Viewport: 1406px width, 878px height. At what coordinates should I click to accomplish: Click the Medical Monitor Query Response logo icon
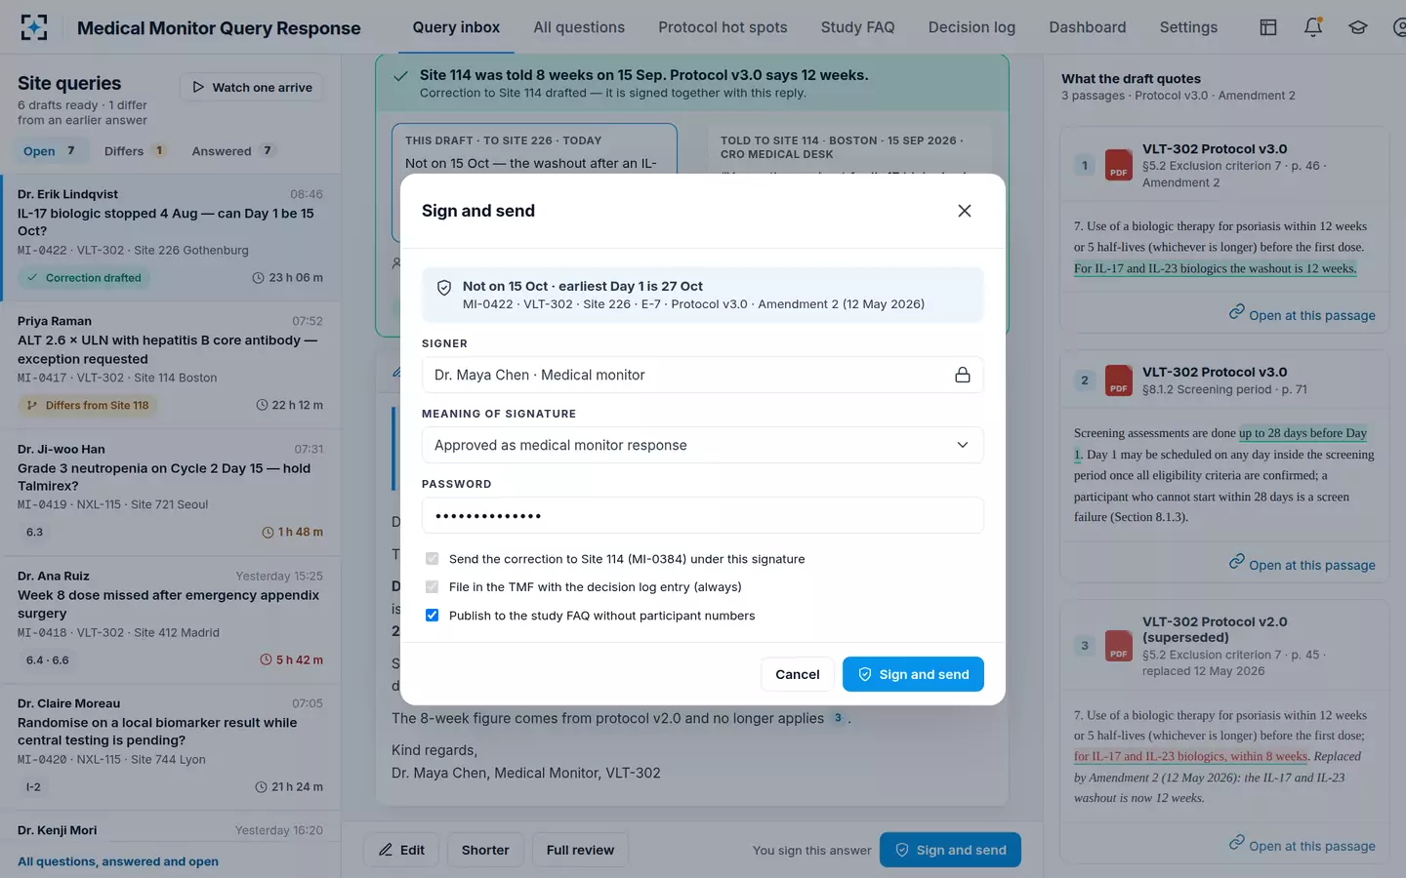click(x=34, y=27)
